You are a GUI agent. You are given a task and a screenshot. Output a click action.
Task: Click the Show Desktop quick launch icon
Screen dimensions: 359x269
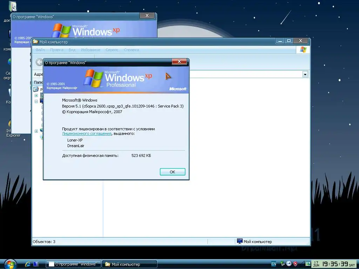[36, 264]
